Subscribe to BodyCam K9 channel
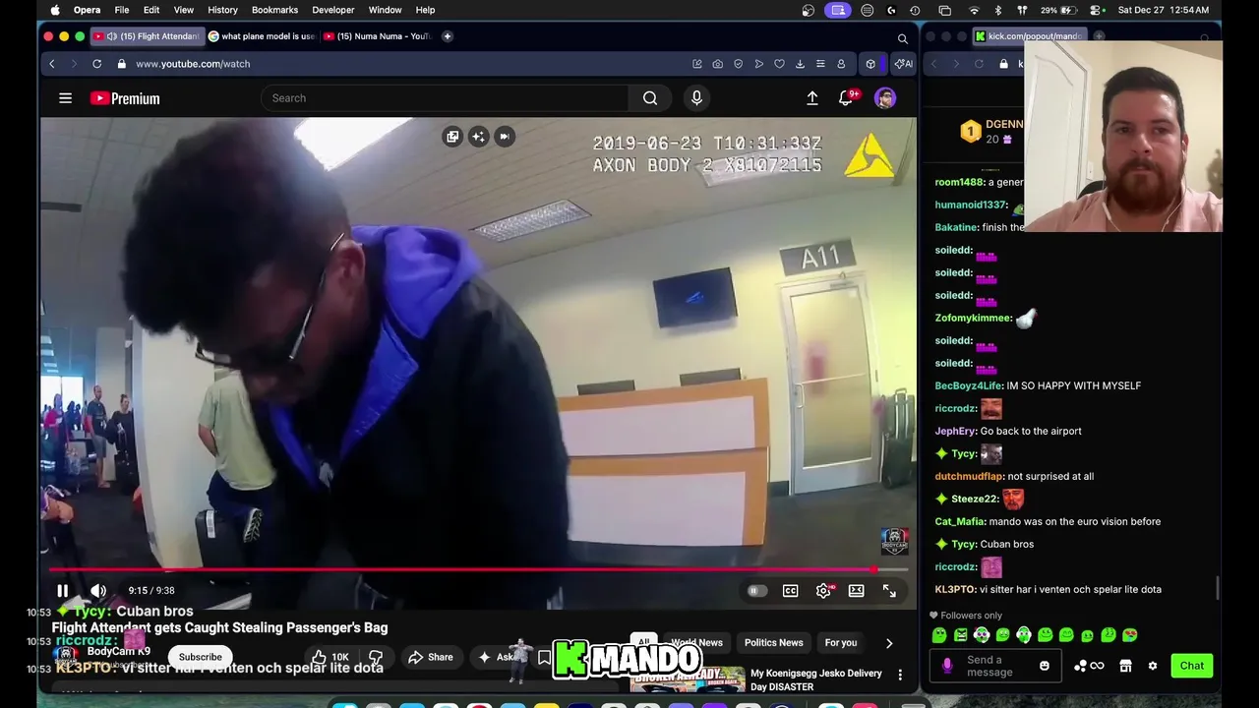The width and height of the screenshot is (1259, 708). pyautogui.click(x=200, y=657)
